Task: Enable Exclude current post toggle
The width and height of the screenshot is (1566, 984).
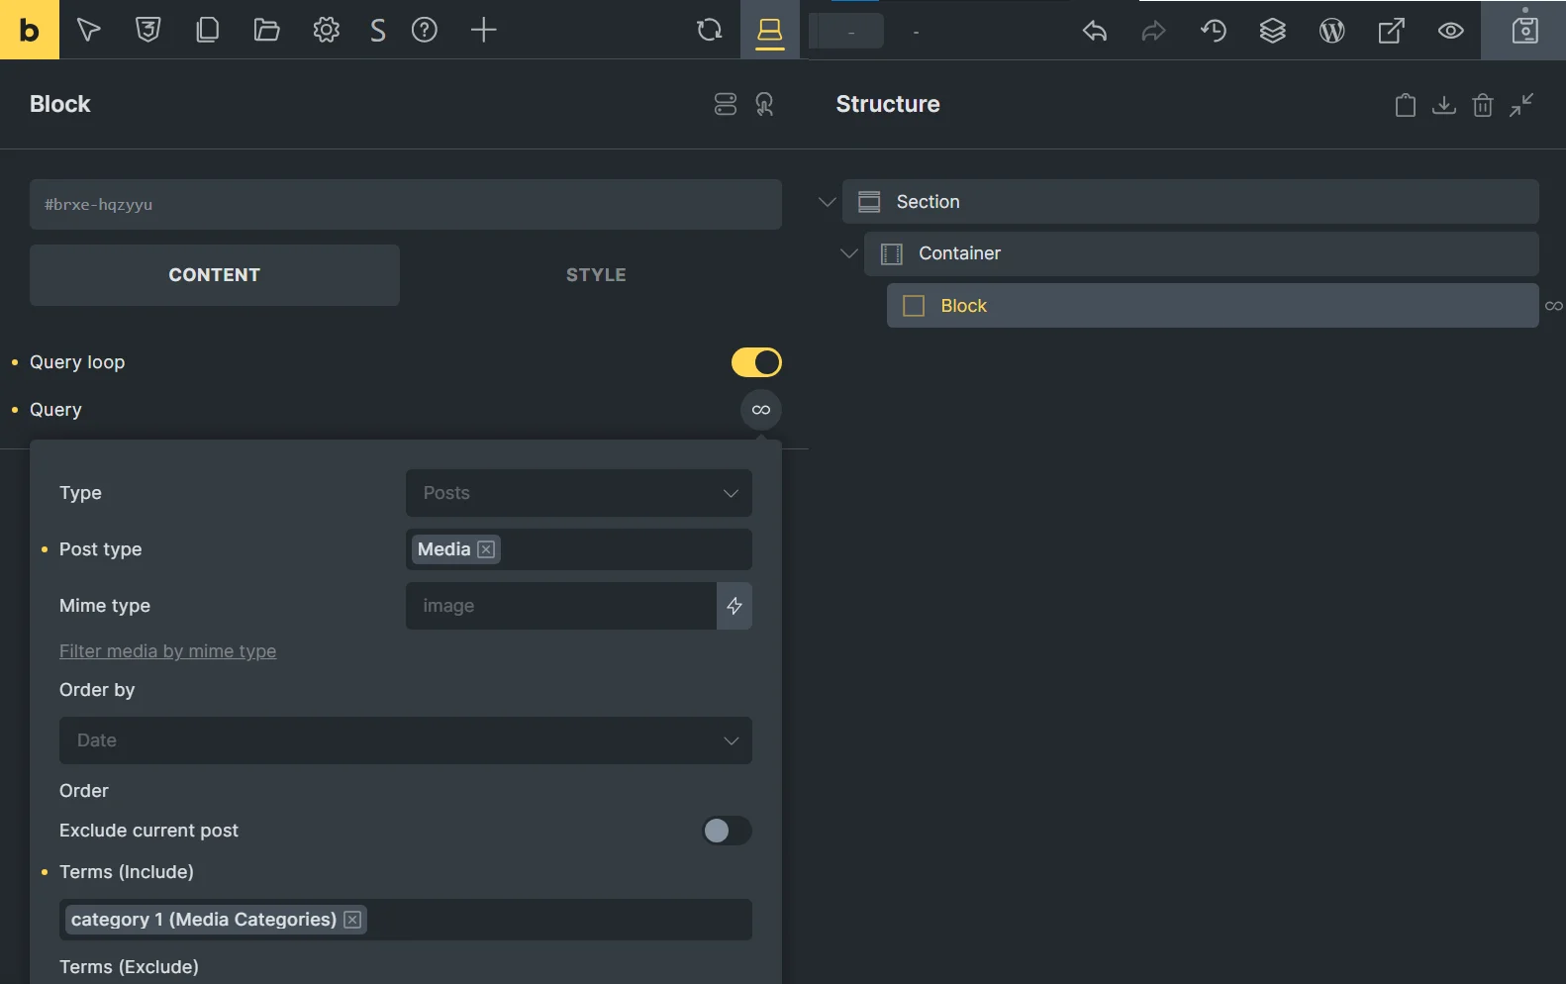Action: pyautogui.click(x=727, y=831)
